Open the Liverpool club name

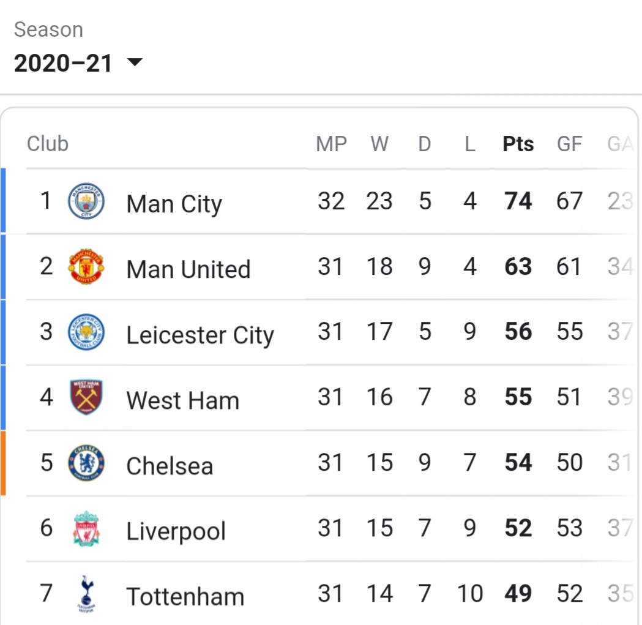[176, 531]
